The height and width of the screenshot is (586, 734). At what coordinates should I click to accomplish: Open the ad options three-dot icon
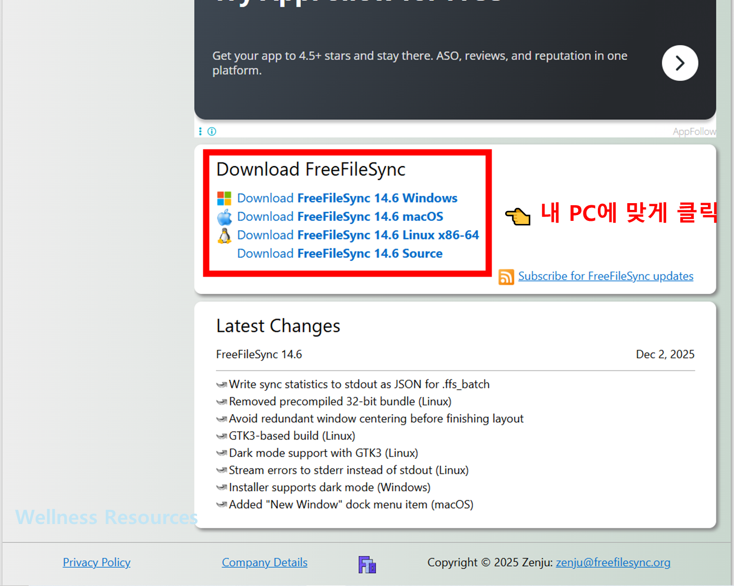click(x=200, y=131)
